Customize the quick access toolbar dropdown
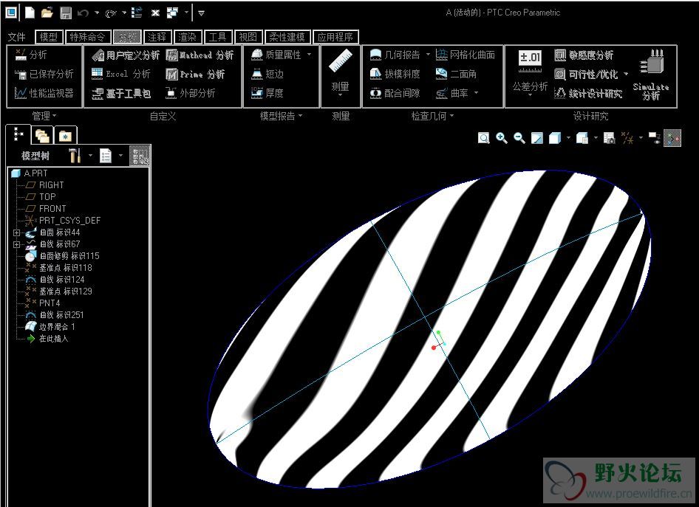 pyautogui.click(x=202, y=13)
